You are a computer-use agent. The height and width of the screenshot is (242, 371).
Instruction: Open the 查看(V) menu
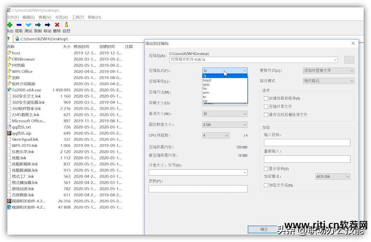pos(45,17)
